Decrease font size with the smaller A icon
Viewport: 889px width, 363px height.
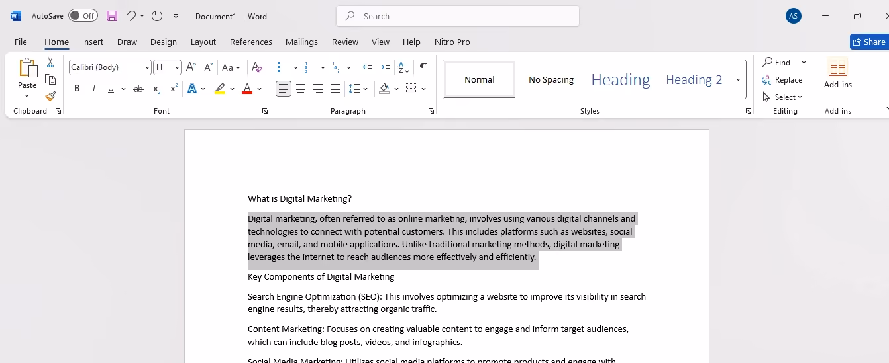pyautogui.click(x=208, y=67)
